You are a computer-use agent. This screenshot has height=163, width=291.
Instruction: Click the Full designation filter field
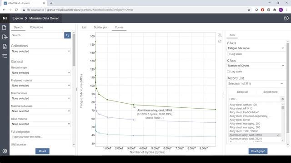pyautogui.click(x=41, y=137)
